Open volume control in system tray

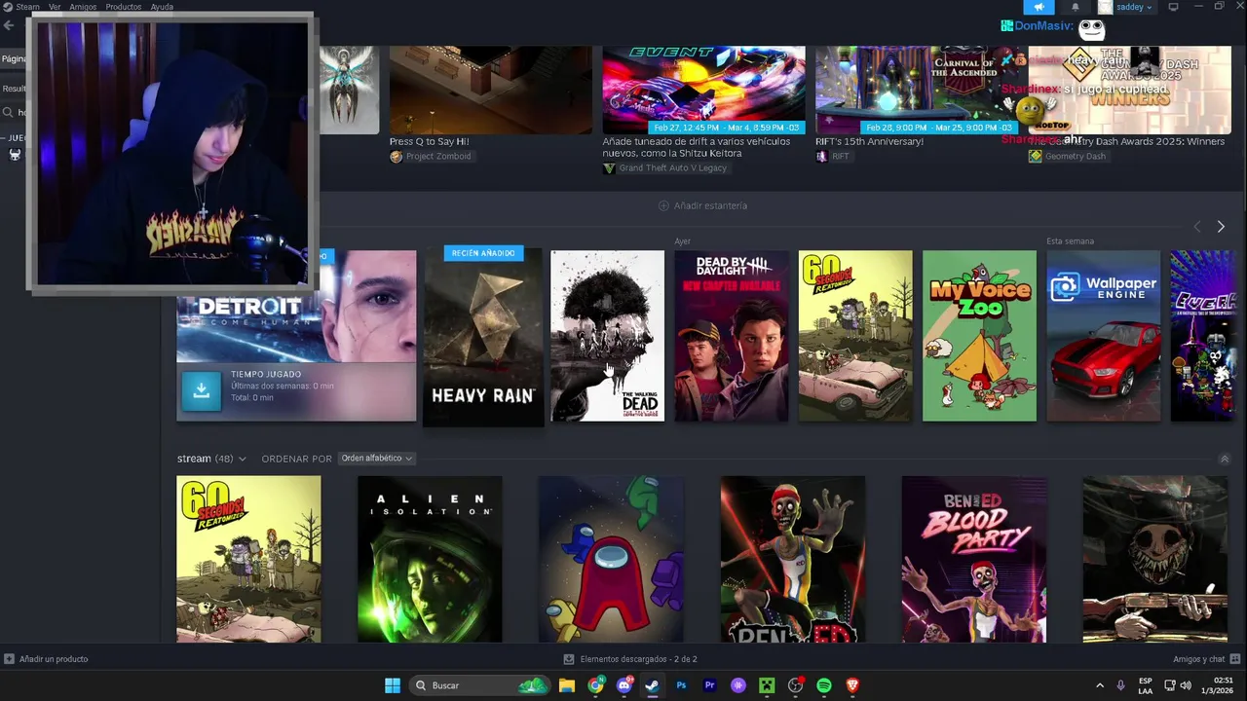pyautogui.click(x=1186, y=685)
